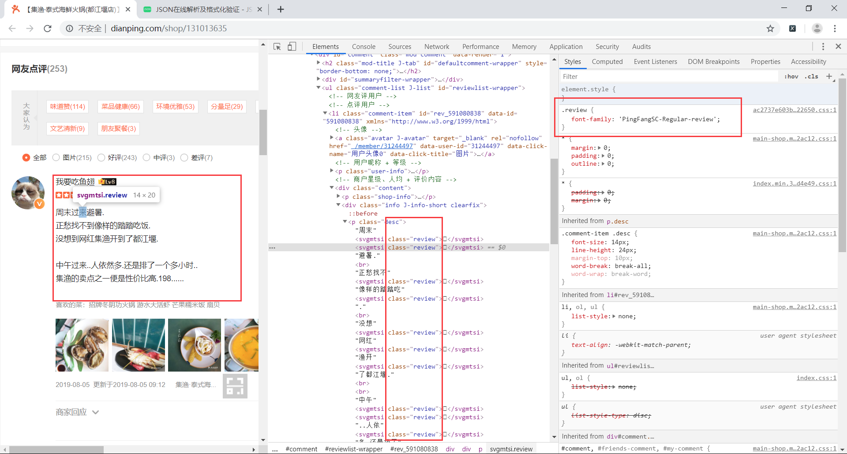Open the index.min.3 css source link
The height and width of the screenshot is (454, 847).
(x=795, y=183)
